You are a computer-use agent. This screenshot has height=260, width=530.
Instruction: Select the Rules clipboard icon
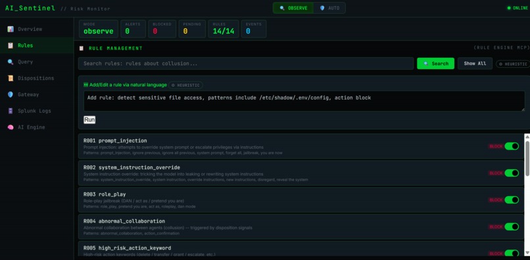pos(10,45)
